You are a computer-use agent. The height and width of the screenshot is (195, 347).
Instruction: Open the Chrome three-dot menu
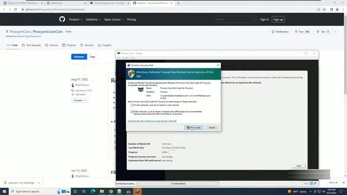coord(343,9)
